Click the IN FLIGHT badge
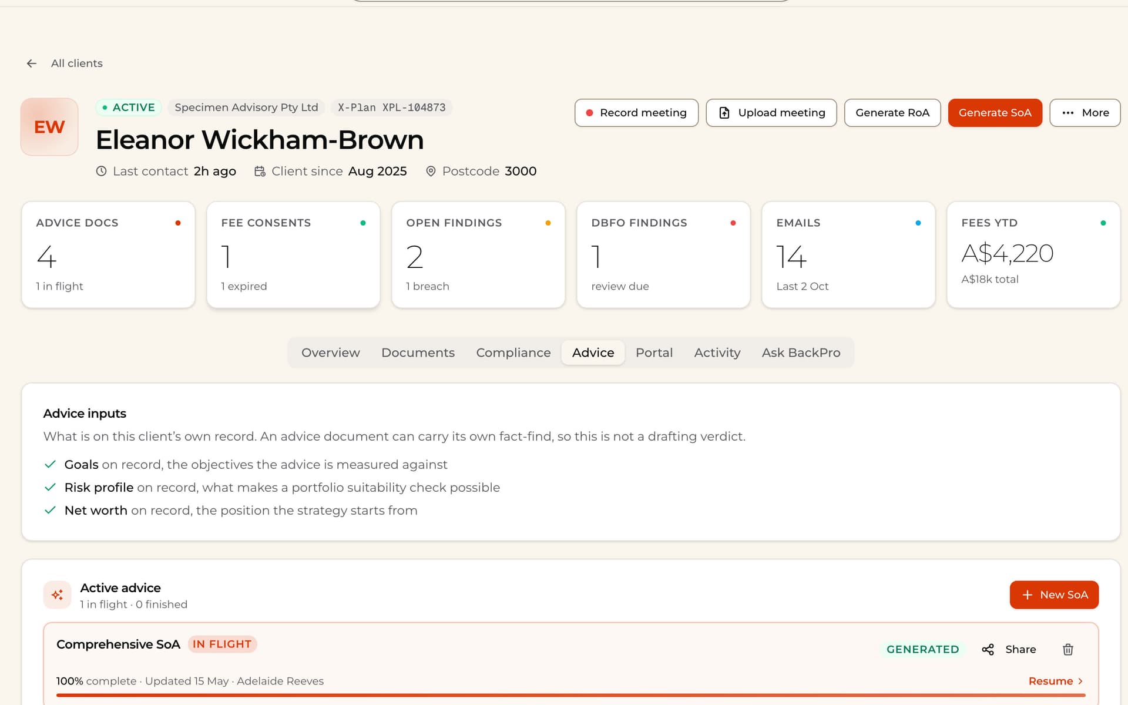Screen dimensions: 1128x705 222,644
